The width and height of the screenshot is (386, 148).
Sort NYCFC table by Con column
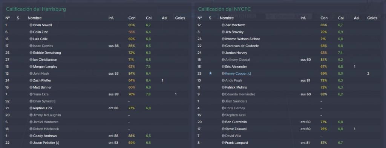point(324,18)
